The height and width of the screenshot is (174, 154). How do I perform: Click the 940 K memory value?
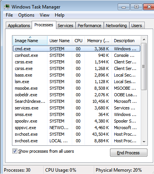[x=103, y=55]
